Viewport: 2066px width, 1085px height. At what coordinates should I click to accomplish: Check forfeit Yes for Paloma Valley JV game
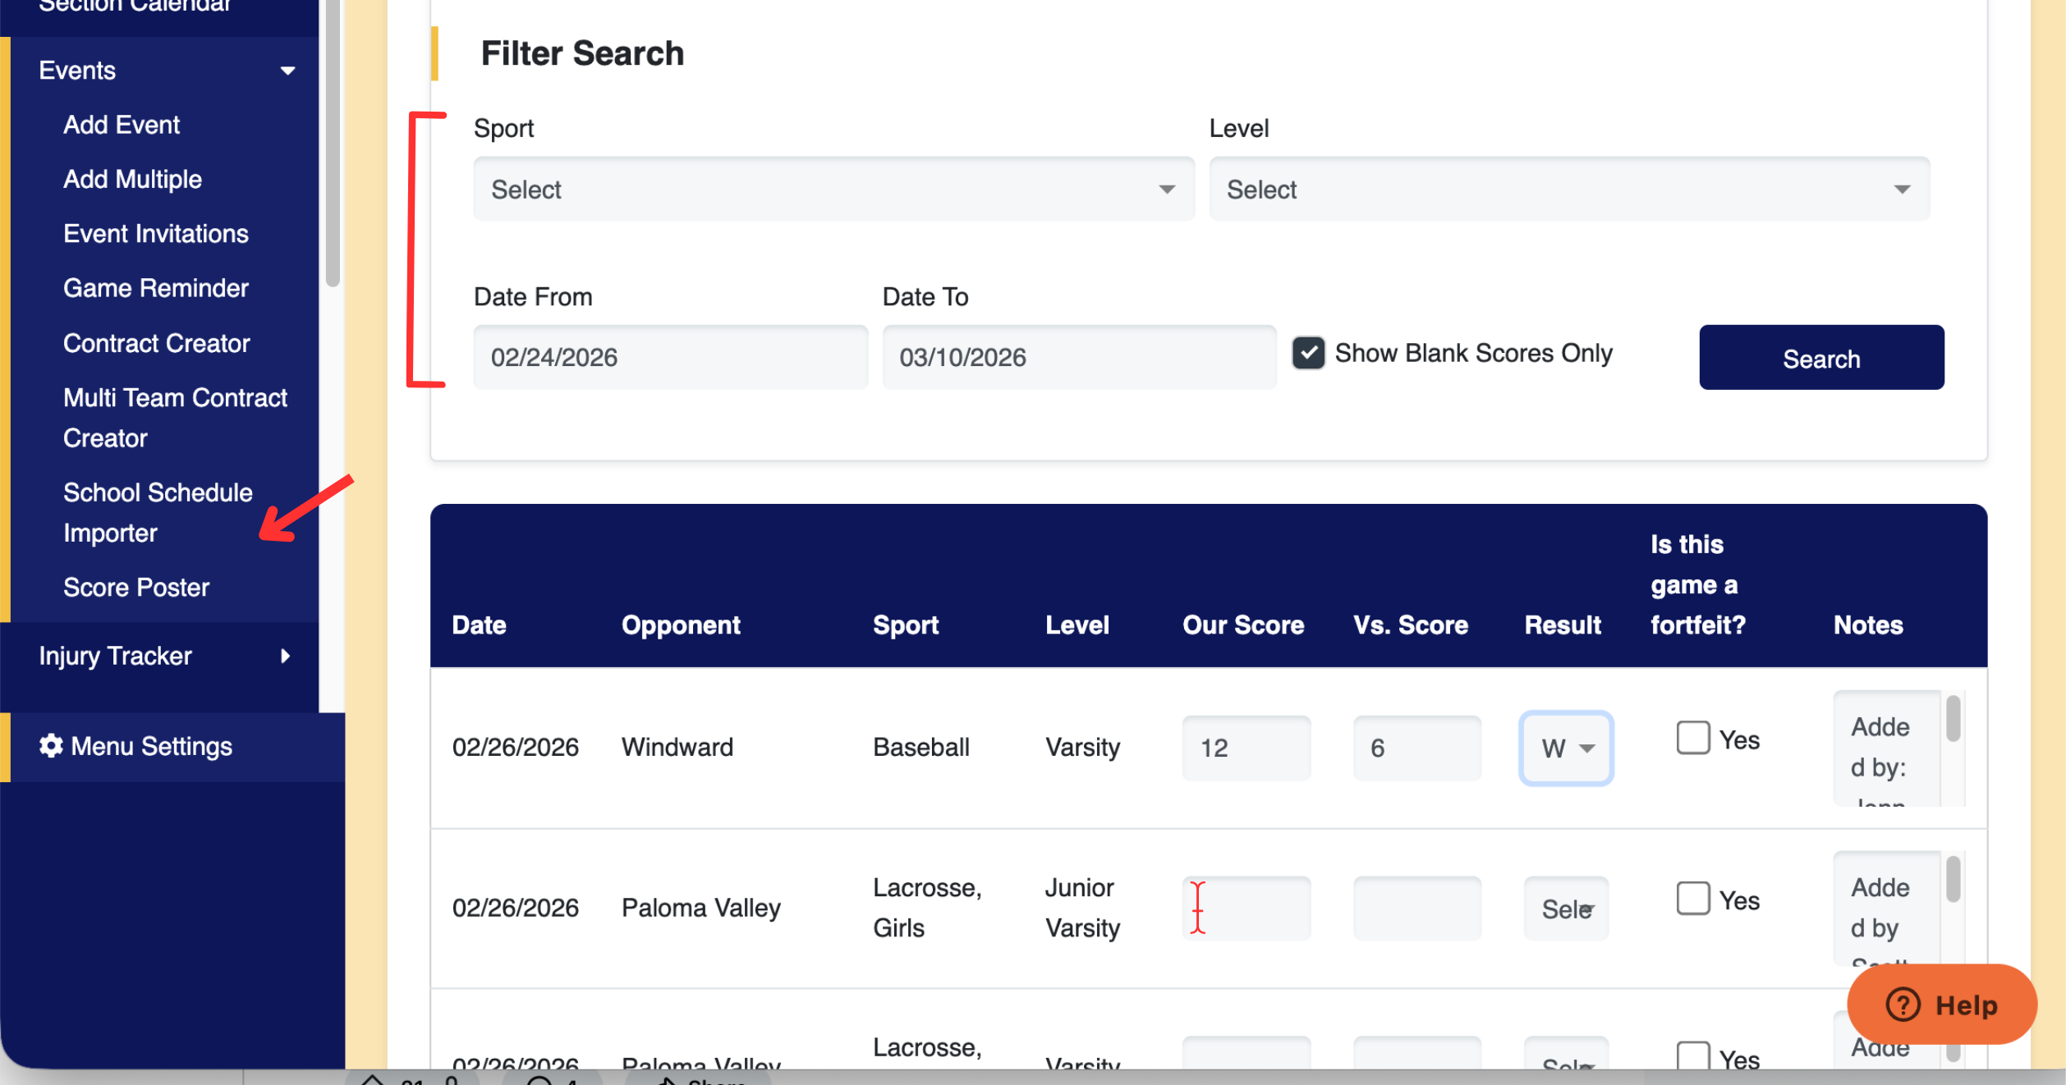[1692, 899]
